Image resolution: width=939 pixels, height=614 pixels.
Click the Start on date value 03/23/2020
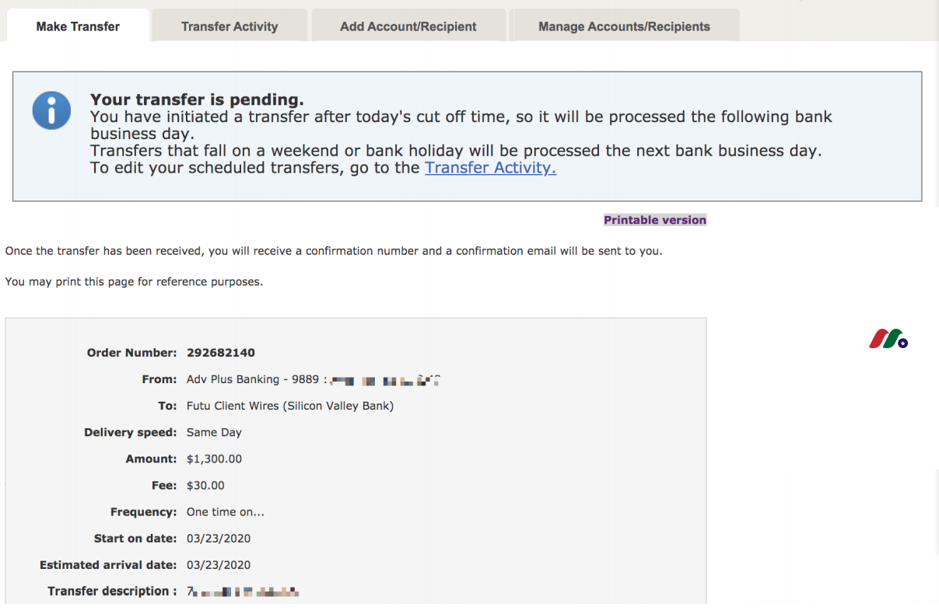pos(219,538)
